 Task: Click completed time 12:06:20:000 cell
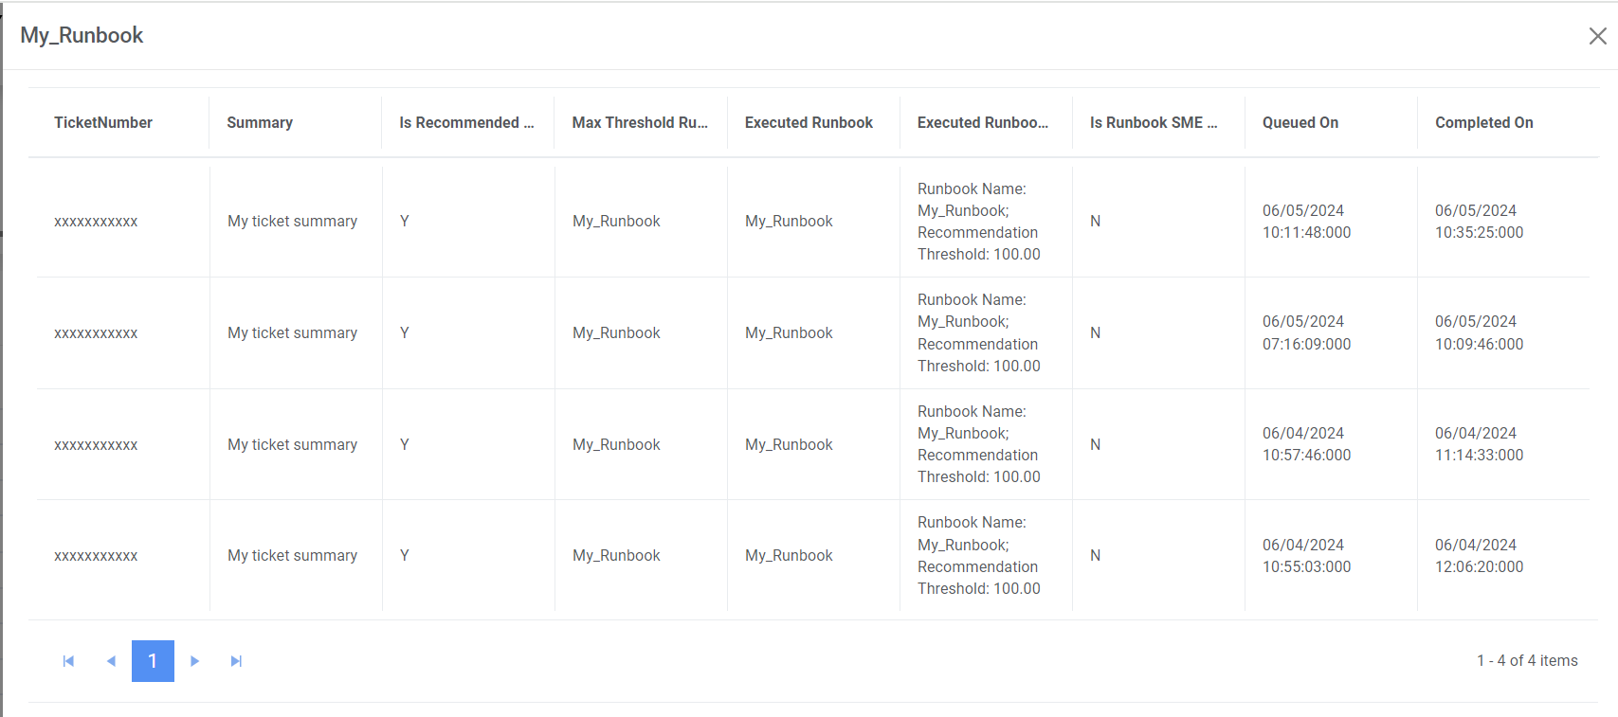(x=1479, y=556)
